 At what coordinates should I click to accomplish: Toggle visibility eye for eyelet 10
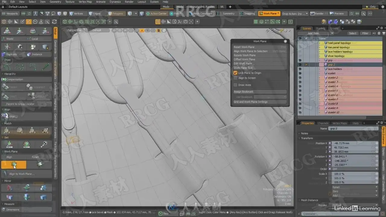[x=300, y=112]
